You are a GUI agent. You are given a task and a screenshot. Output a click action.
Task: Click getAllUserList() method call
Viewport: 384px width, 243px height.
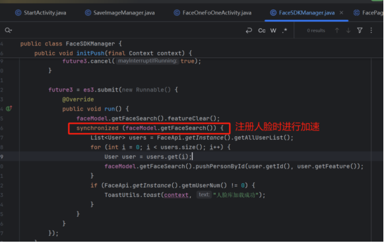tap(263, 138)
